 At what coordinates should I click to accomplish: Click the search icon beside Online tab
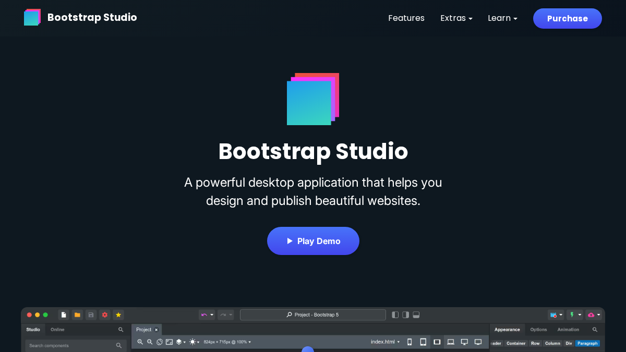121,330
